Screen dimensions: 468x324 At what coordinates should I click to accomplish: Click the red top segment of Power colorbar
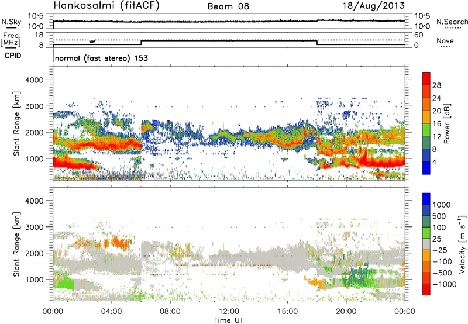[x=426, y=78]
